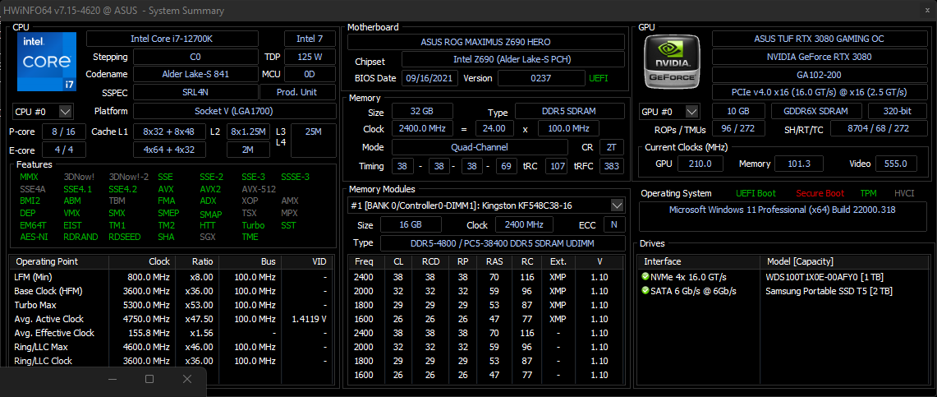Click the 125 W TDP value

[310, 57]
